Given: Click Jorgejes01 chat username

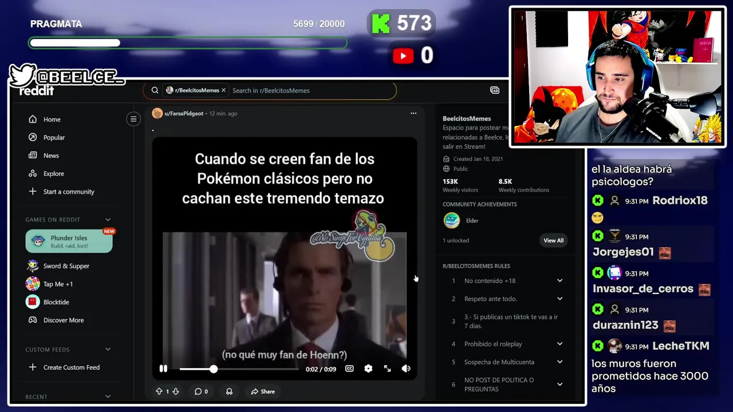Looking at the screenshot, I should tap(623, 252).
